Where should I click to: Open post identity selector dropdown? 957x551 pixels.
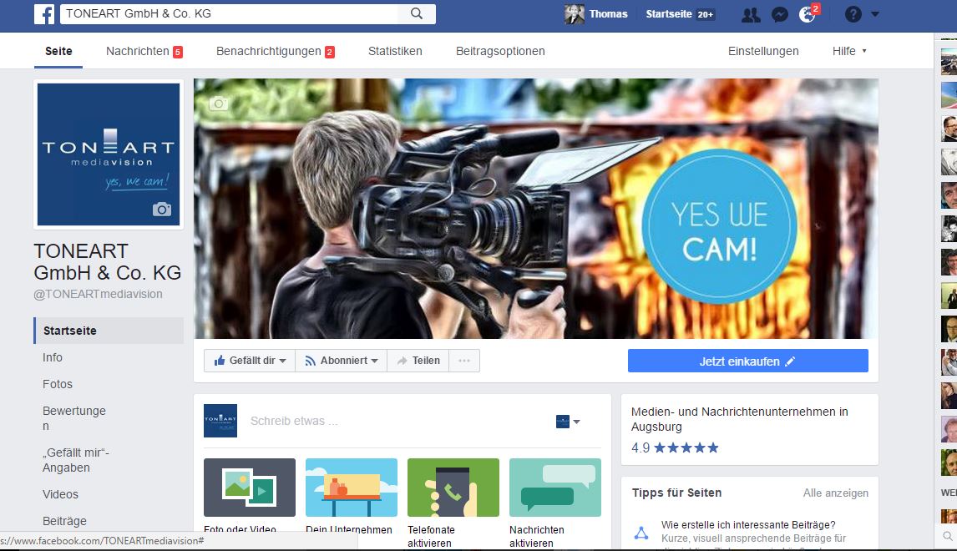pos(568,421)
